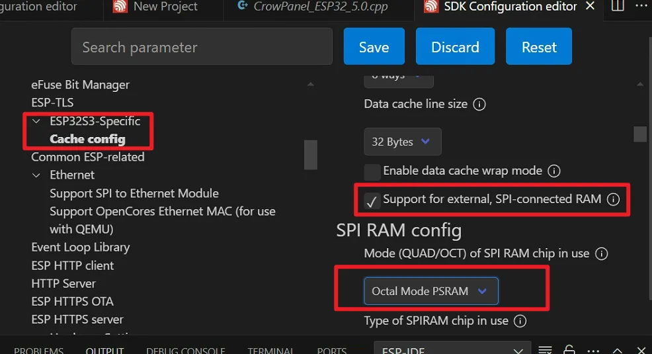Click the split editor icon
652x354 pixels.
618,7
